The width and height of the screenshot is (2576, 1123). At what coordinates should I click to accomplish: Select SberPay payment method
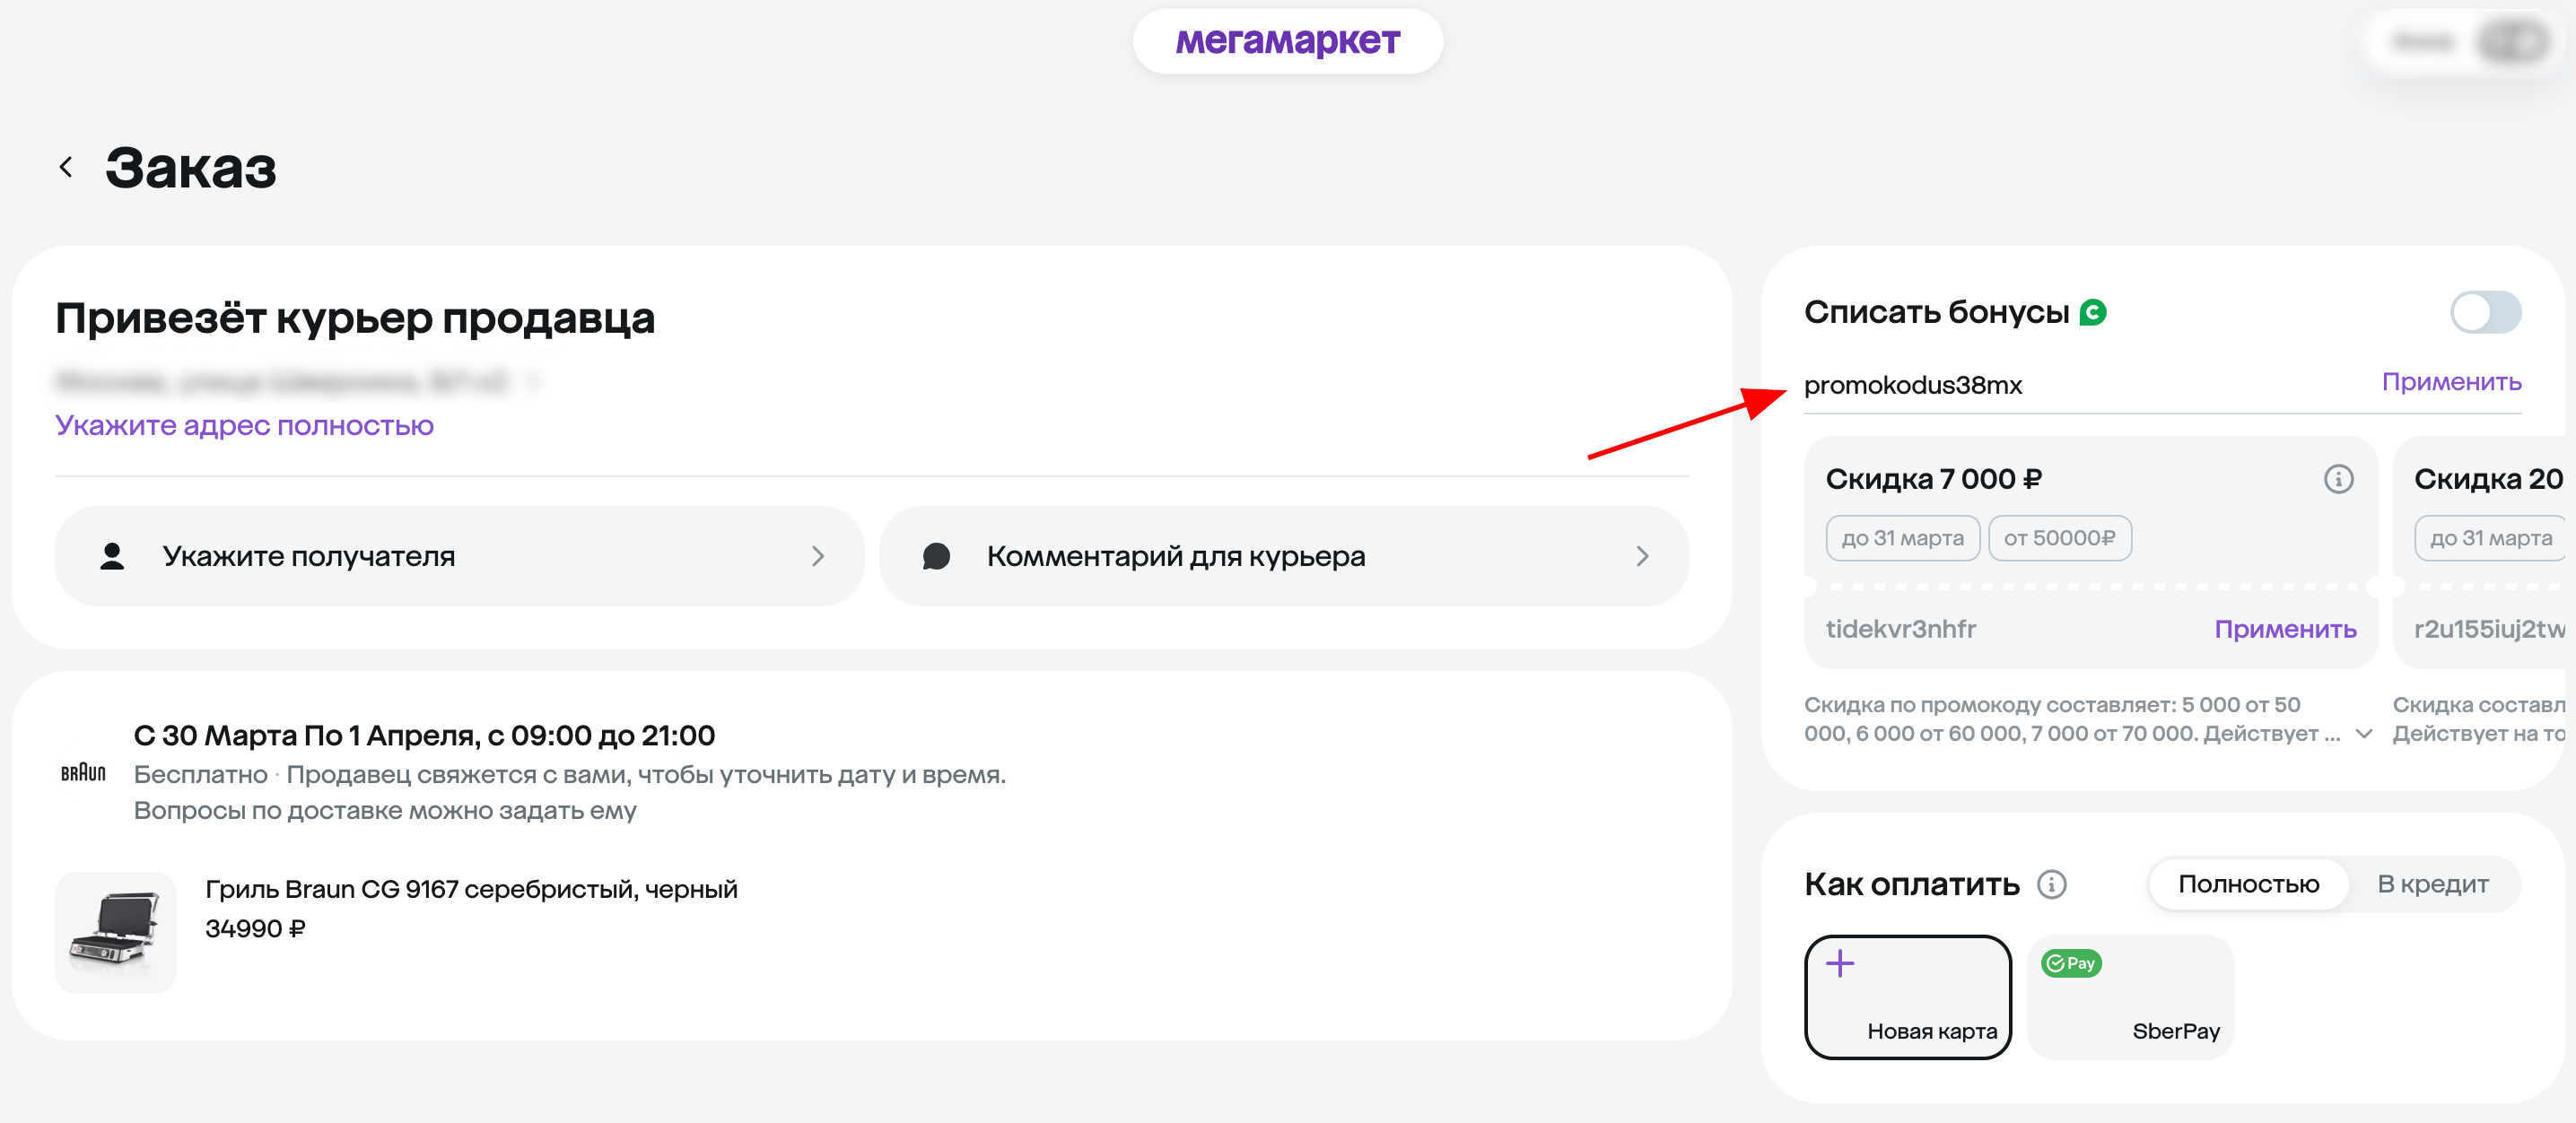[x=2130, y=996]
